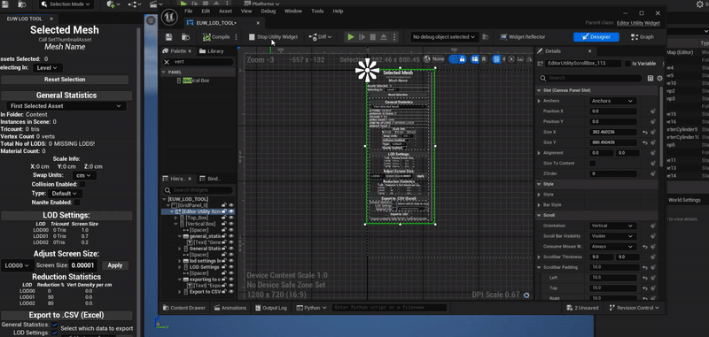This screenshot has height=337, width=709.
Task: Collapse the Scroll section in Details
Action: click(x=539, y=215)
